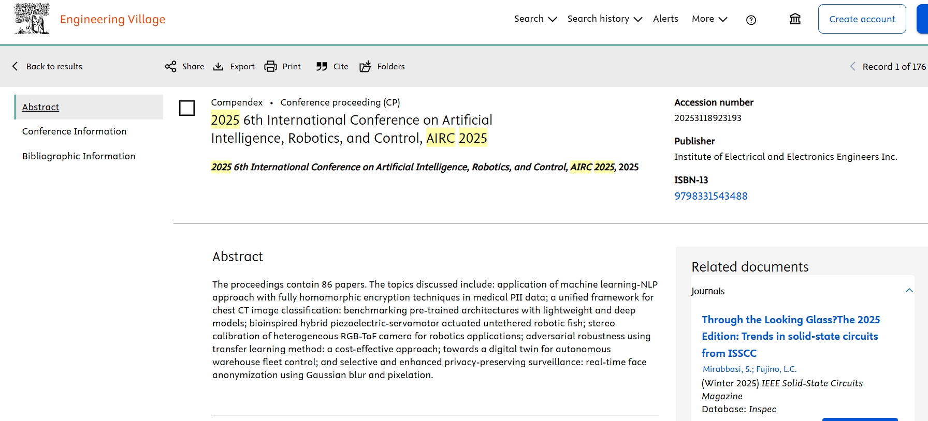Open the Search history dropdown

[604, 19]
